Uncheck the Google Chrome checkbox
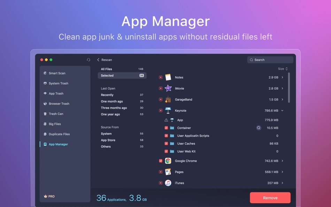Viewport: 331px width, 207px height. pos(161,161)
